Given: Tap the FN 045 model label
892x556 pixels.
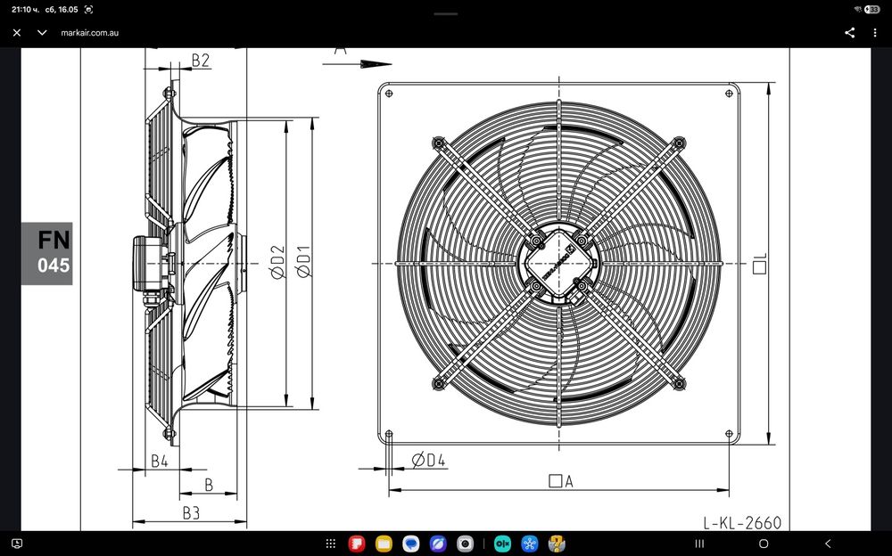Looking at the screenshot, I should coord(47,253).
